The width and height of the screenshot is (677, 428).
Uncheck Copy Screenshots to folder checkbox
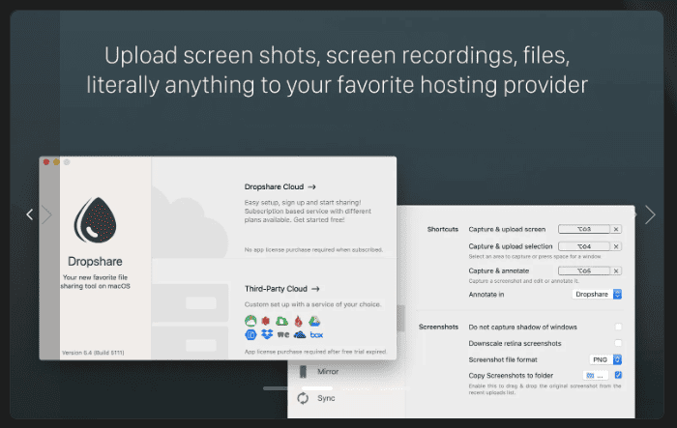(x=618, y=375)
